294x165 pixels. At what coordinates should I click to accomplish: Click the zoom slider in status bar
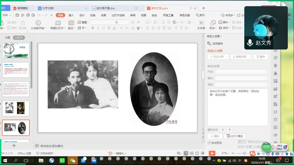244,153
